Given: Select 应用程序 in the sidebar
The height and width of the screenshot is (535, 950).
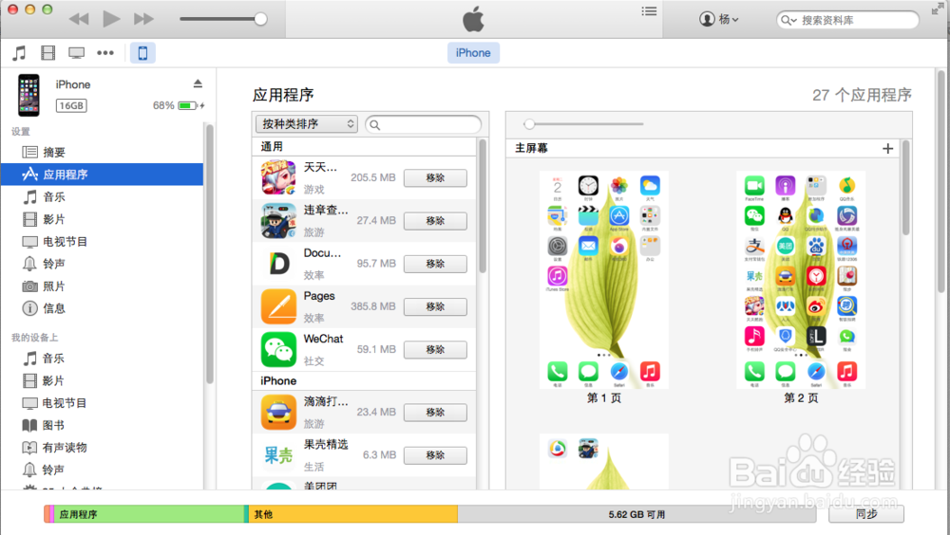Looking at the screenshot, I should coord(102,175).
